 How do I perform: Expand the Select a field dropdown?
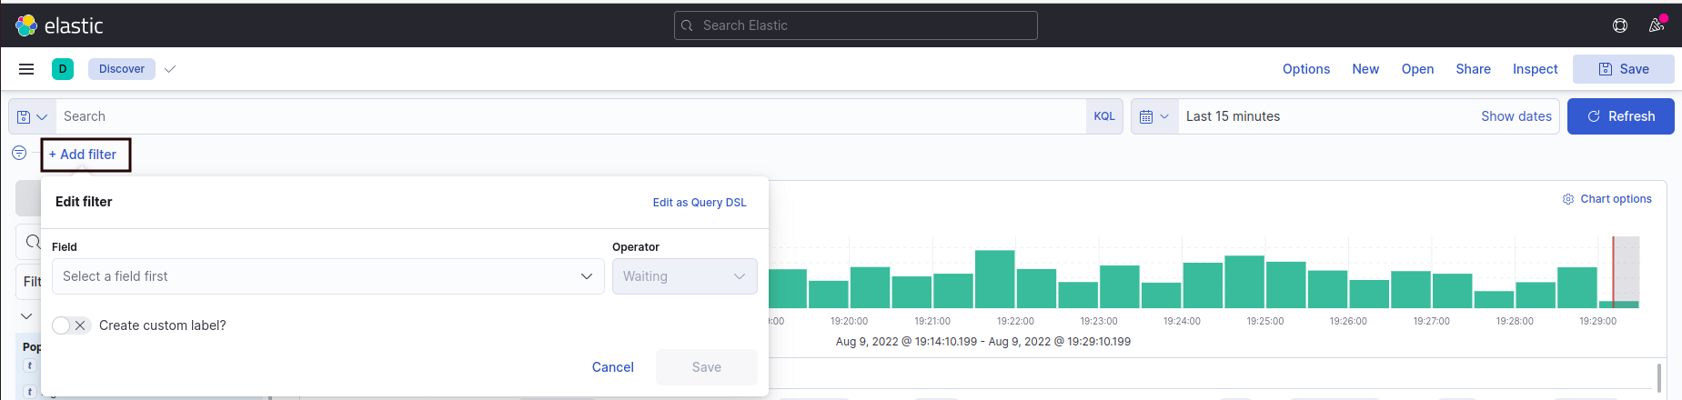pos(327,276)
